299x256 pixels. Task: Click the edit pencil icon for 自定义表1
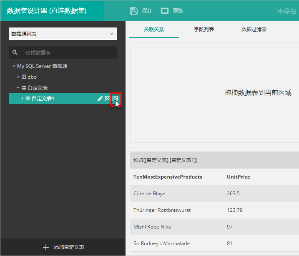tap(100, 99)
